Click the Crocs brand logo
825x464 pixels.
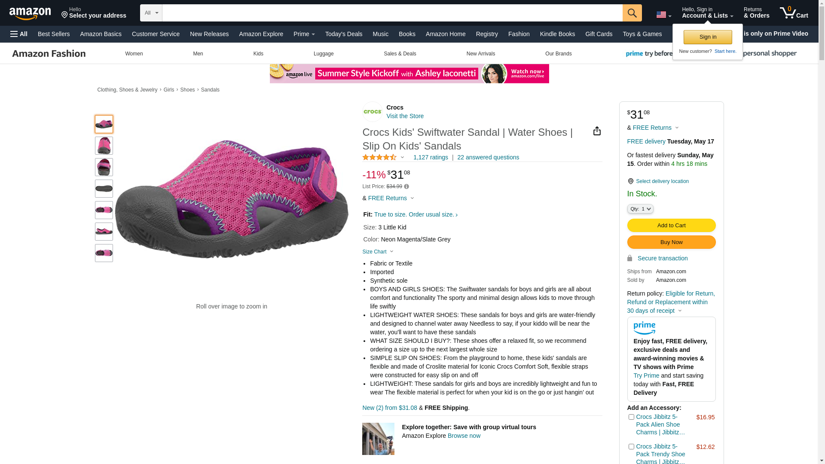372,112
